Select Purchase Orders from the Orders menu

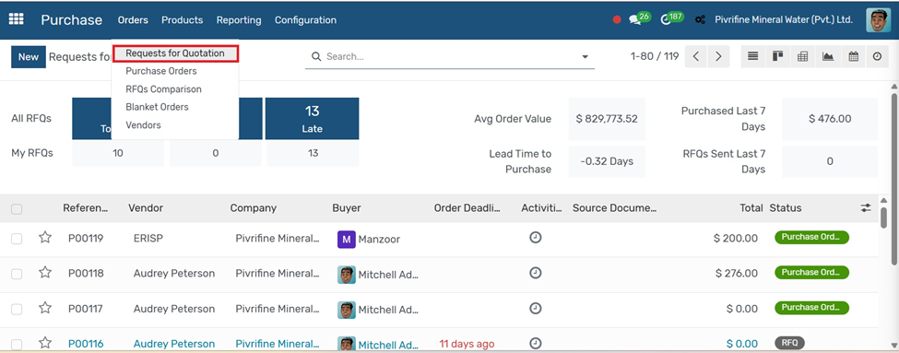161,71
